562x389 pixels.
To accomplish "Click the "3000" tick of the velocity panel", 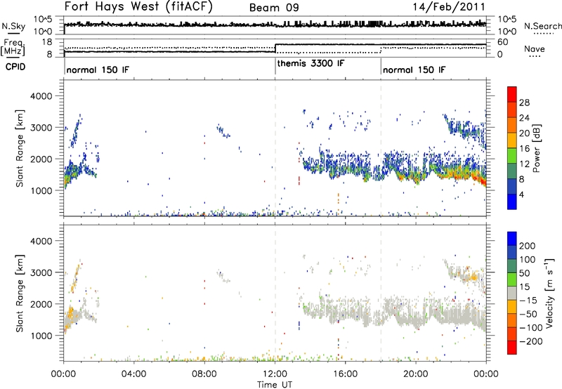I will [41, 272].
